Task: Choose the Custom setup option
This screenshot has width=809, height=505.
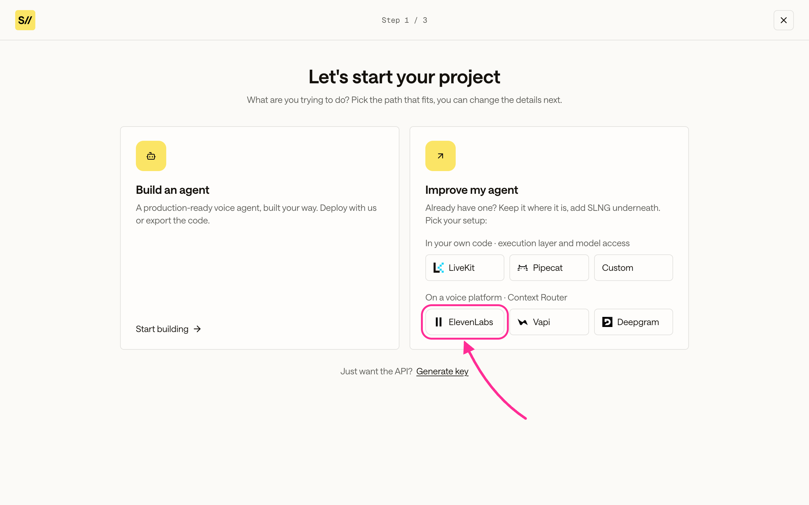Action: [633, 268]
